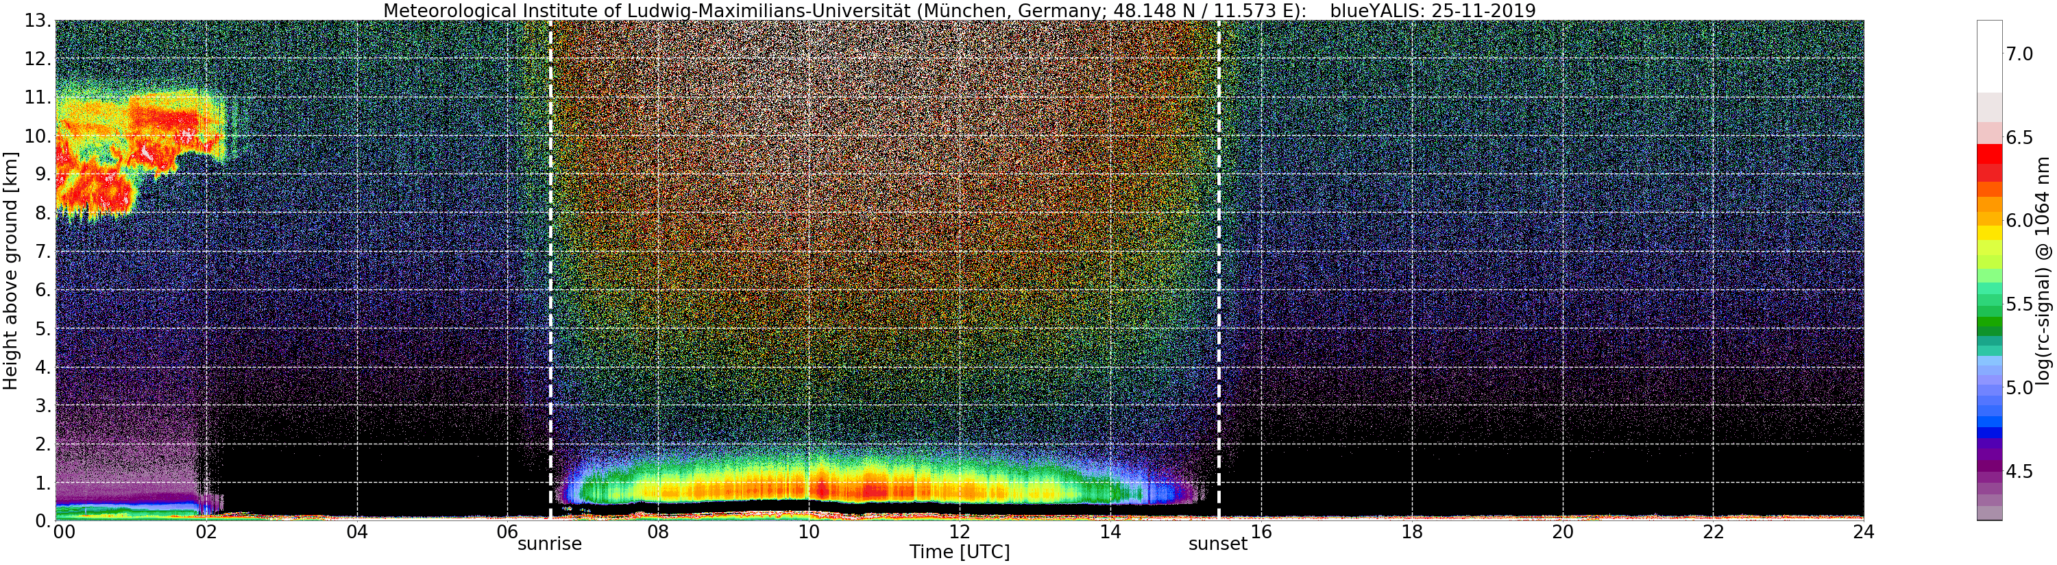Click the height tick label '11.'
The height and width of the screenshot is (565, 2057).
(38, 97)
